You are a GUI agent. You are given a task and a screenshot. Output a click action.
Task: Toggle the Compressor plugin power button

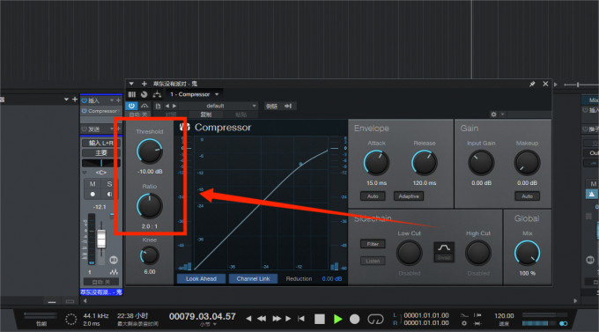[x=131, y=106]
